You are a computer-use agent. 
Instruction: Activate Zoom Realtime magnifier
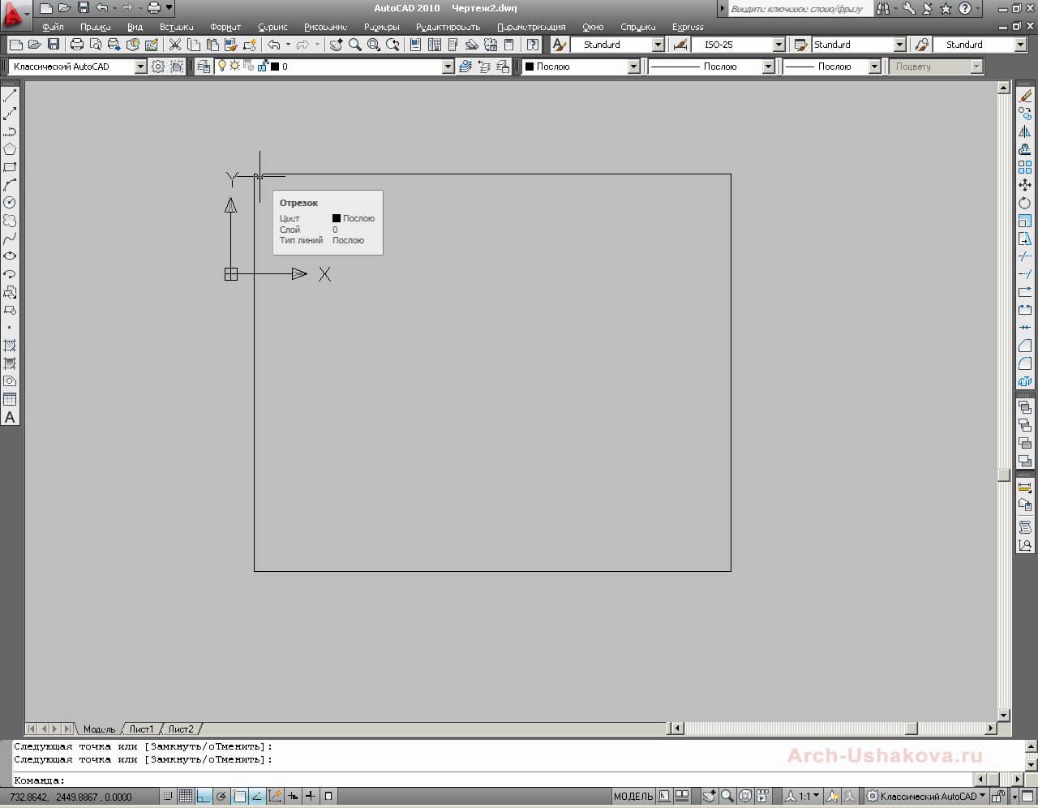click(355, 45)
